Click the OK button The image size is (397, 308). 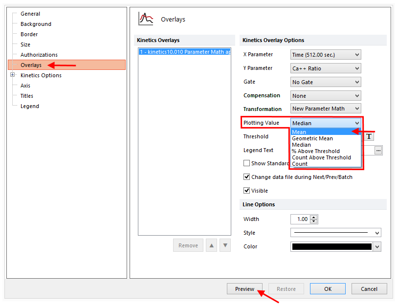(x=328, y=289)
